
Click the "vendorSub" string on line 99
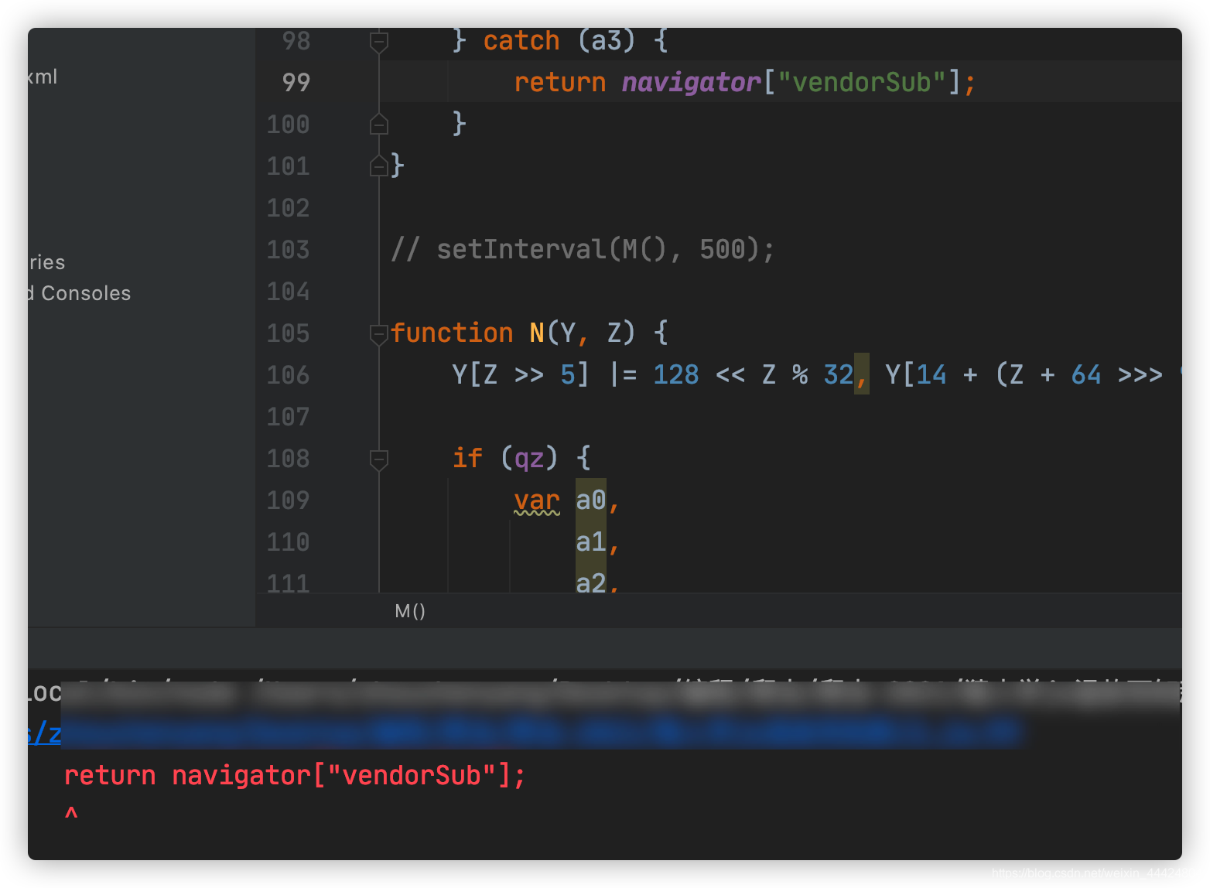coord(862,82)
